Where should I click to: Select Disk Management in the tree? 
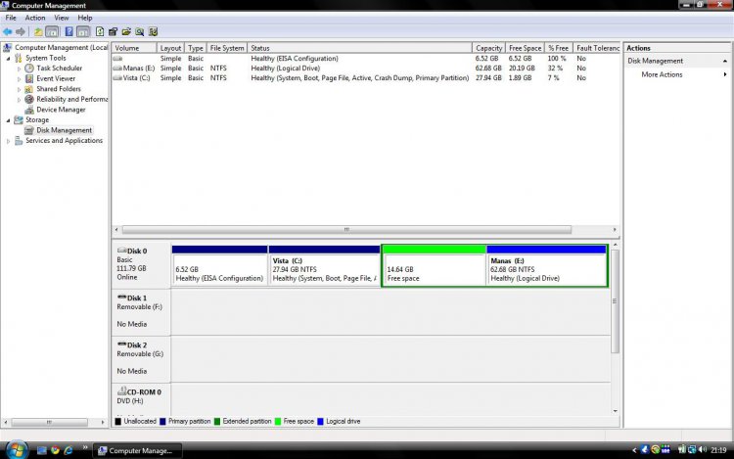point(65,130)
